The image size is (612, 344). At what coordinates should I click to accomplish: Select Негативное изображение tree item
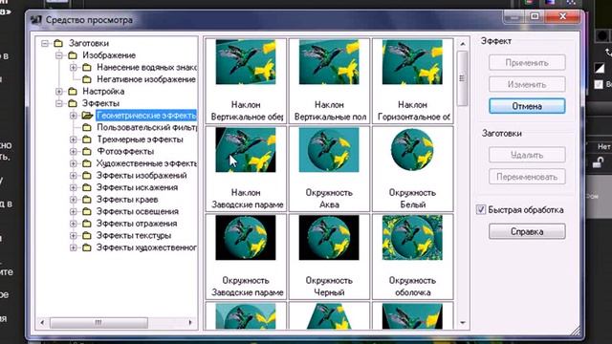tap(146, 79)
